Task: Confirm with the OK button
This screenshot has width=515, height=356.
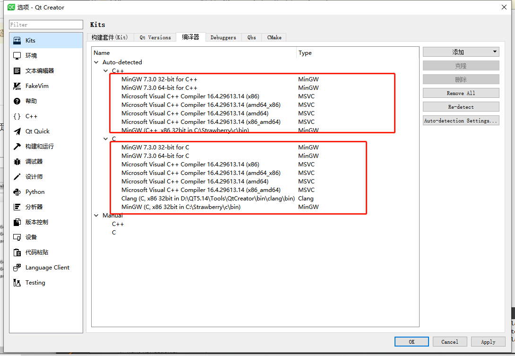Action: (x=412, y=342)
